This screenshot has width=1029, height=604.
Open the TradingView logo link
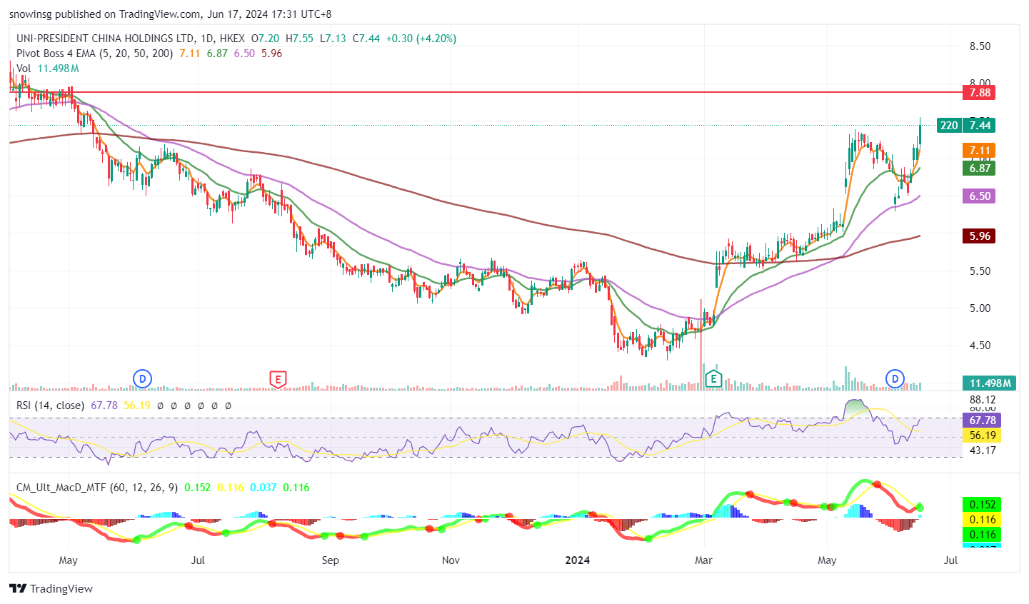[x=51, y=588]
